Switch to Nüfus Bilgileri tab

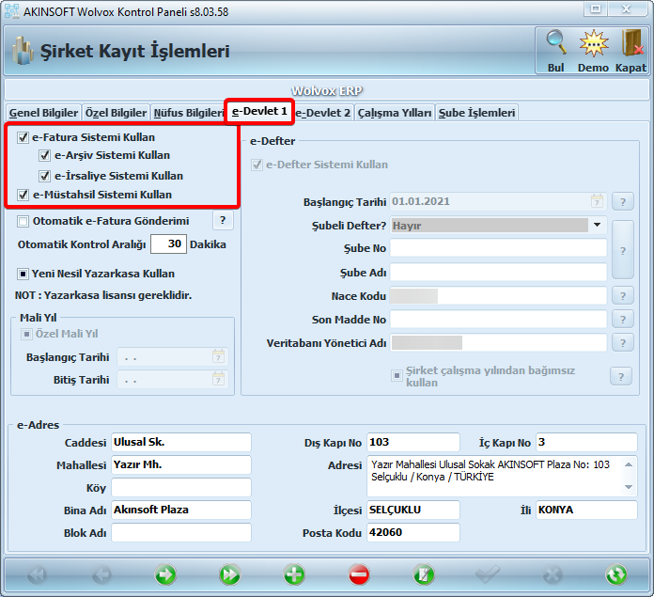point(188,113)
